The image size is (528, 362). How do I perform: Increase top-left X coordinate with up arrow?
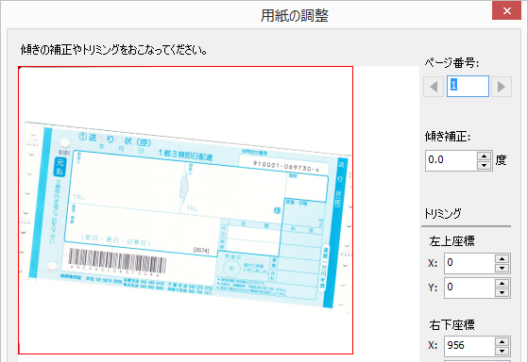point(502,259)
